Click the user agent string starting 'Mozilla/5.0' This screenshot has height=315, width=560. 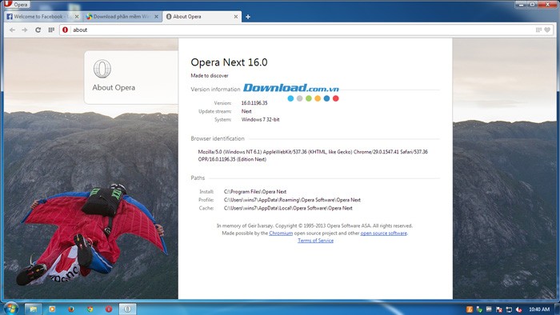313,156
